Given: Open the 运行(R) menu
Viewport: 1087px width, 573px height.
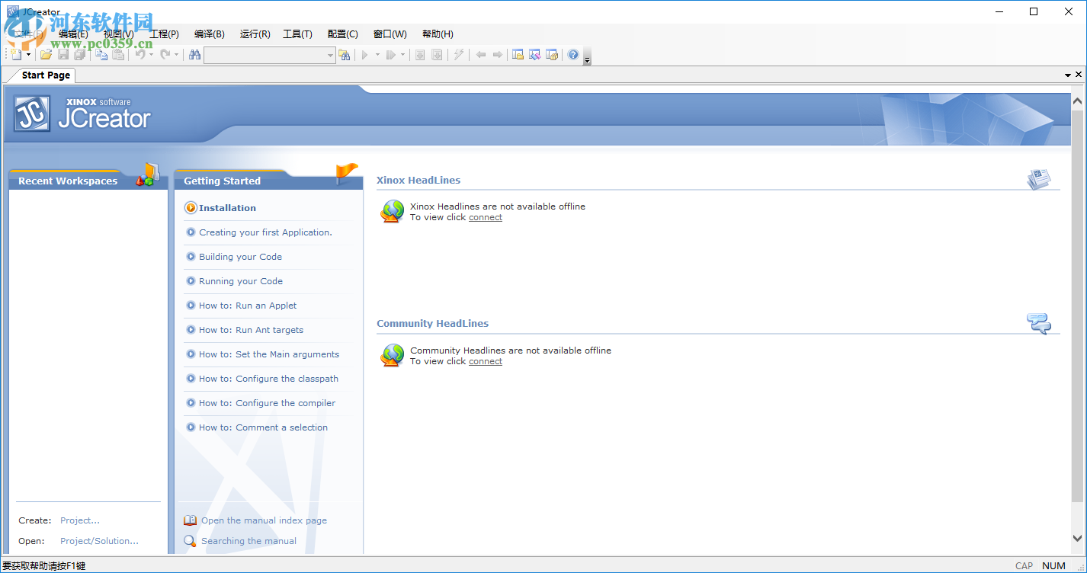Looking at the screenshot, I should [253, 34].
